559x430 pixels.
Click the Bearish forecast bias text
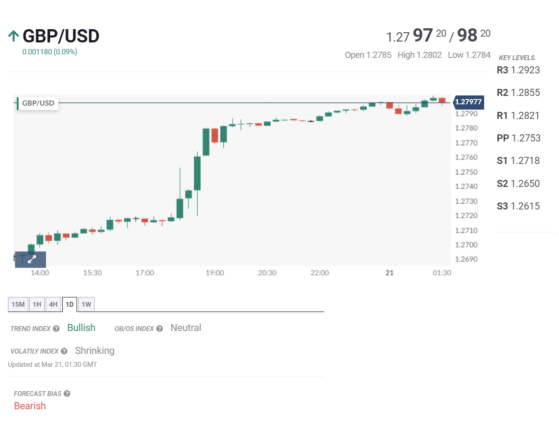click(30, 406)
